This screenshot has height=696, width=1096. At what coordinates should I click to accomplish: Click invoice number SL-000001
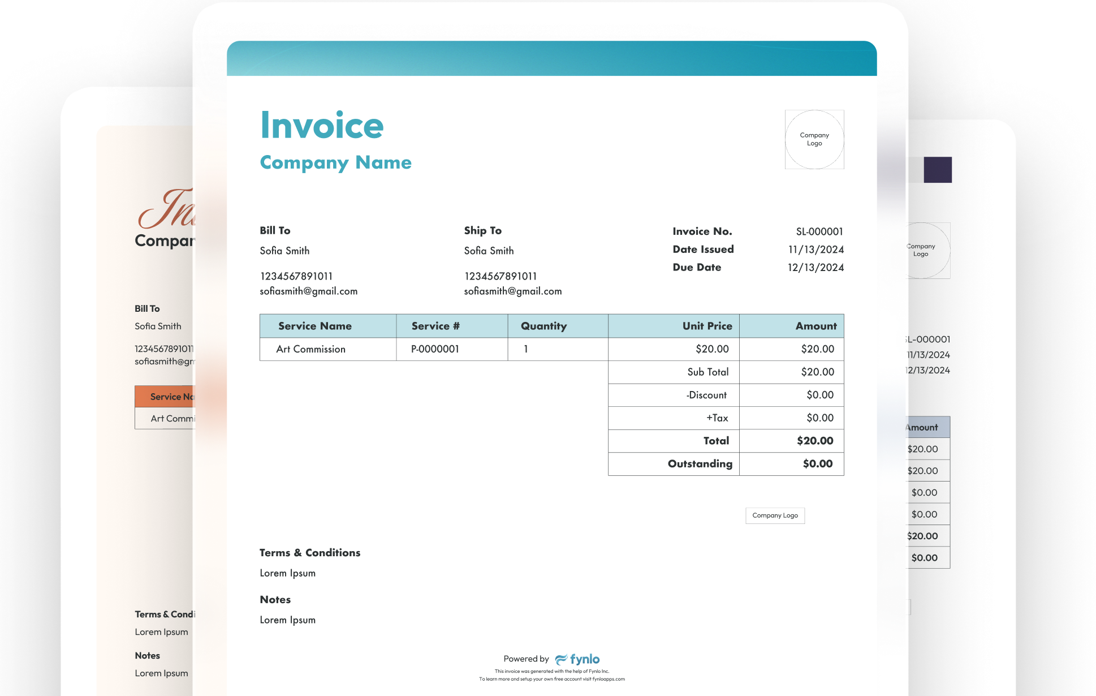click(x=819, y=231)
